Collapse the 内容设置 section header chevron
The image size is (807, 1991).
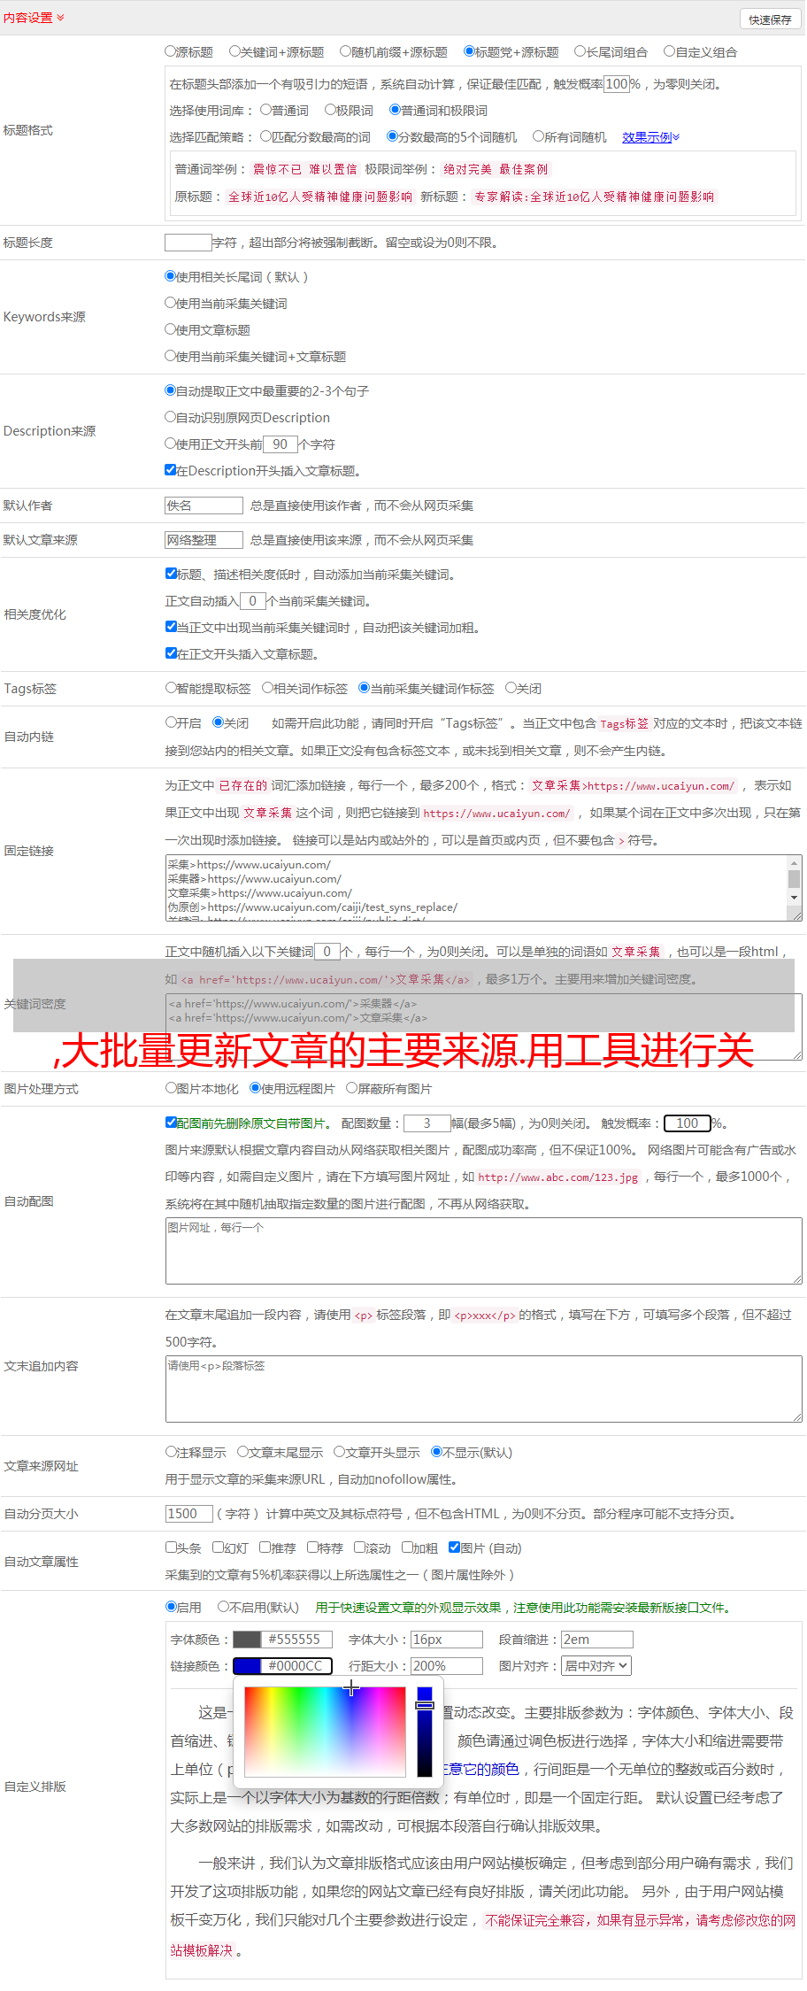(x=60, y=18)
